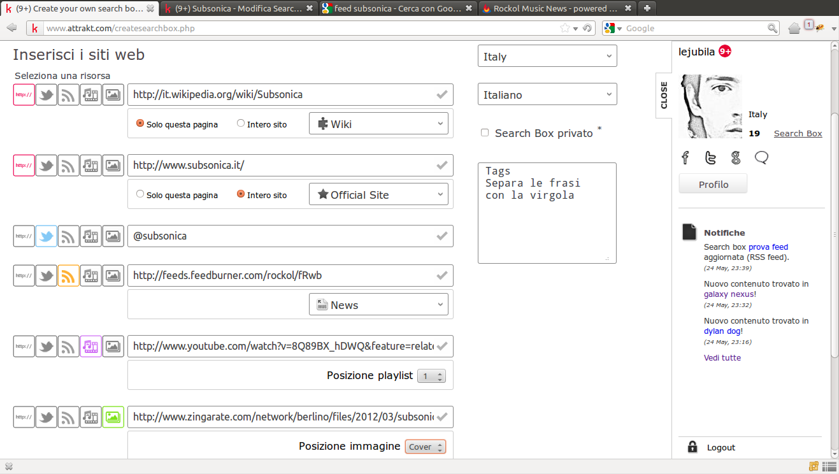
Task: Open the Italy country dropdown
Action: pos(547,56)
